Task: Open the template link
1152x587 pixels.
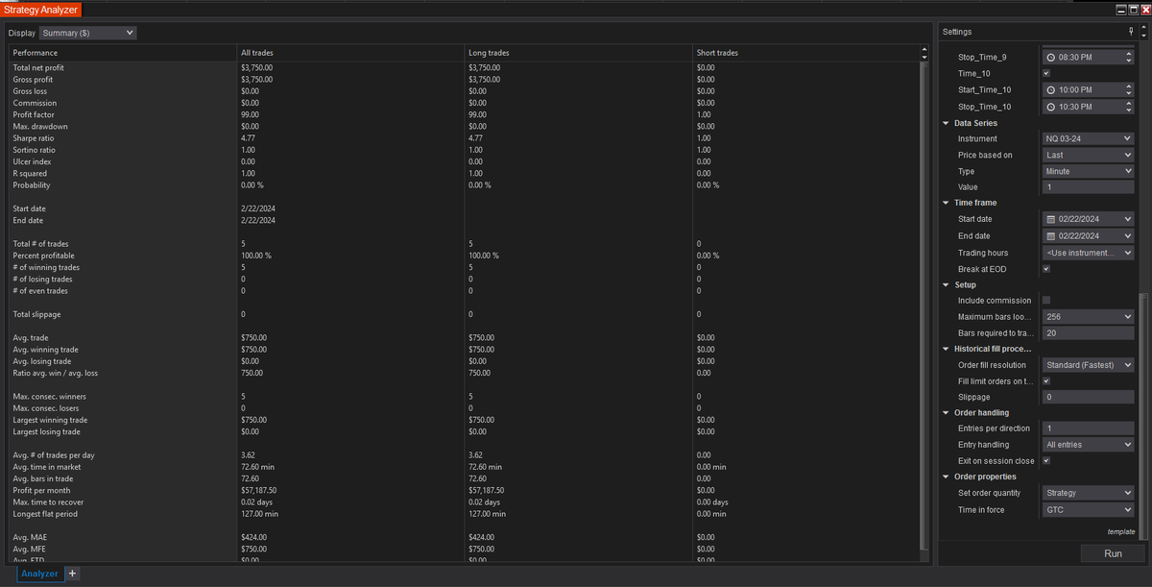Action: pyautogui.click(x=1121, y=531)
